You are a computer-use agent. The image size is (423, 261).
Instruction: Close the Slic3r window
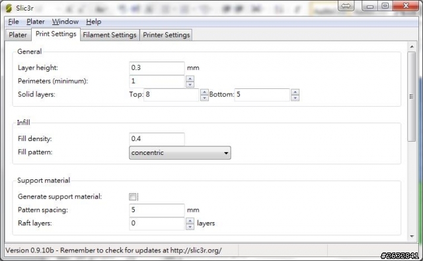(x=406, y=6)
